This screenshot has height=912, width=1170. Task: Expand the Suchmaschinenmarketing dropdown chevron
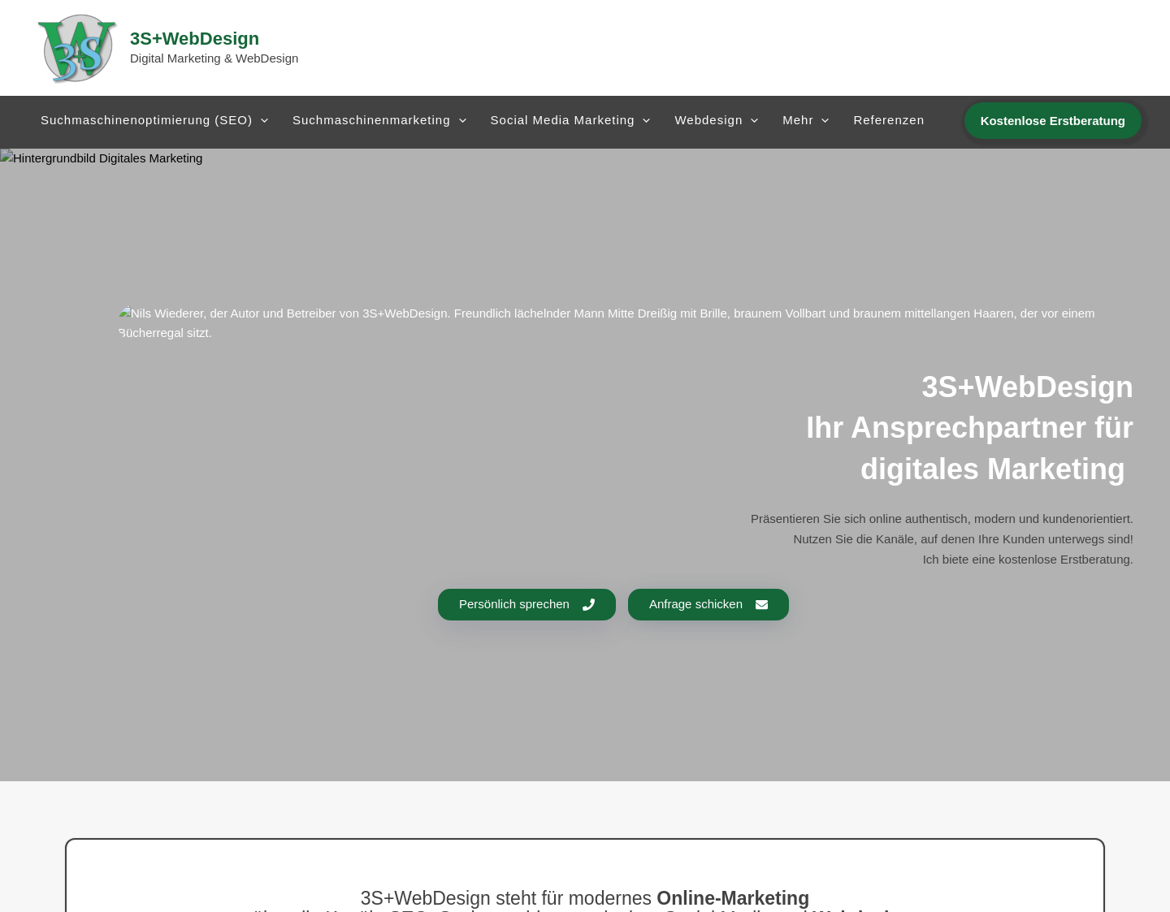tap(462, 121)
